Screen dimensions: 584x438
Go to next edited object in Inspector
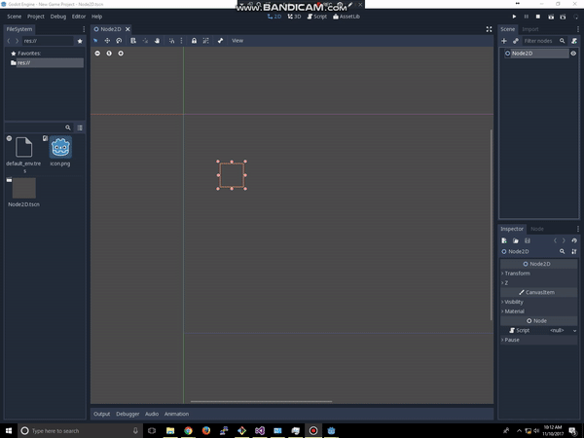564,240
